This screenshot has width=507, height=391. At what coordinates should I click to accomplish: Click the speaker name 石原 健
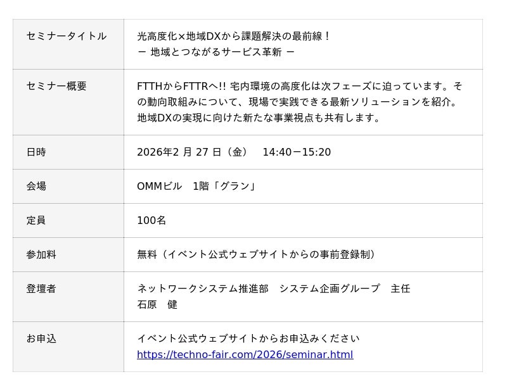click(157, 304)
